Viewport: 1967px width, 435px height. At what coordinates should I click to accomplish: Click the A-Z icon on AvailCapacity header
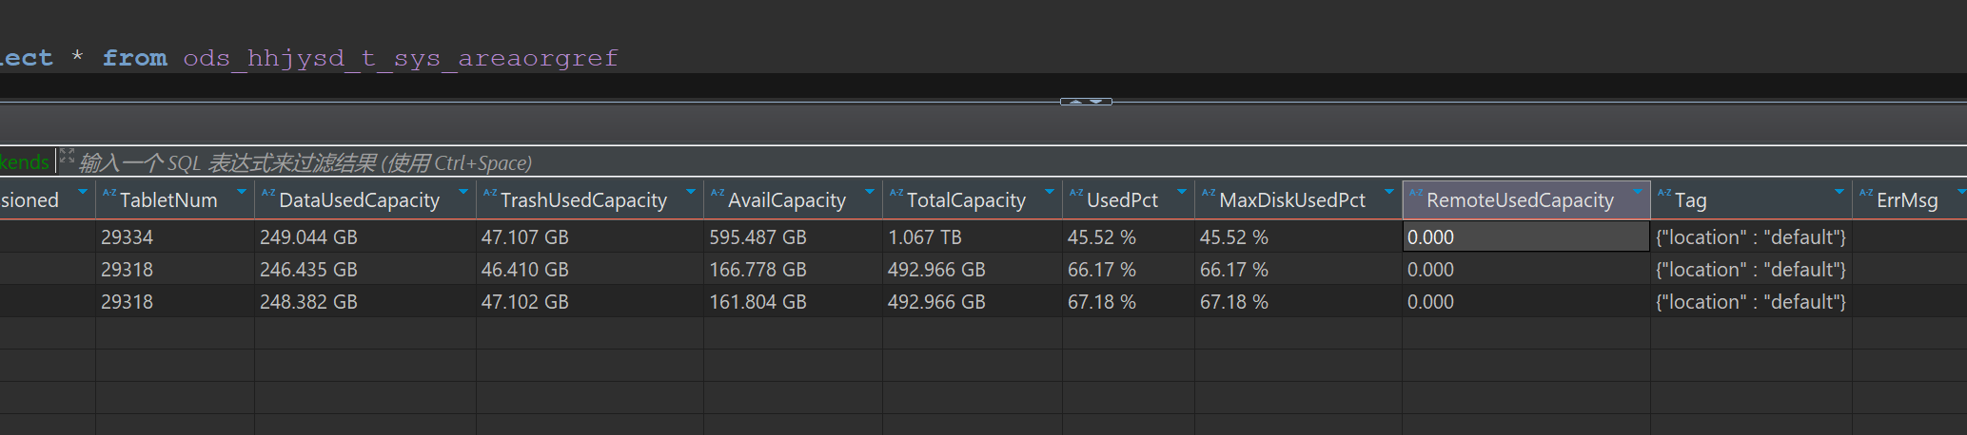pyautogui.click(x=717, y=194)
